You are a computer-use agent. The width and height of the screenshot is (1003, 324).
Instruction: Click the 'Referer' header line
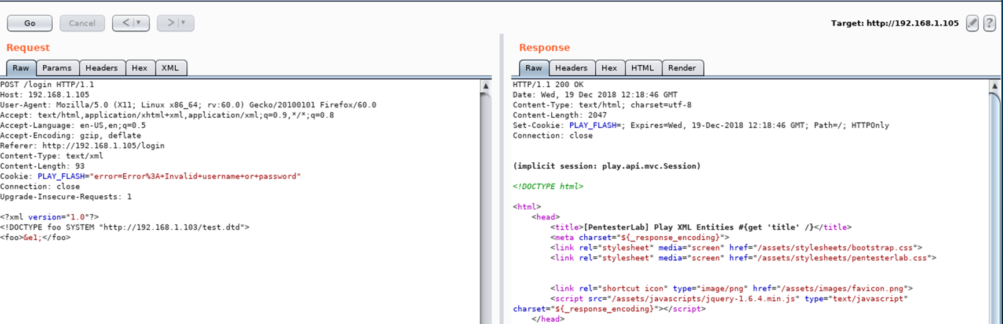point(82,146)
